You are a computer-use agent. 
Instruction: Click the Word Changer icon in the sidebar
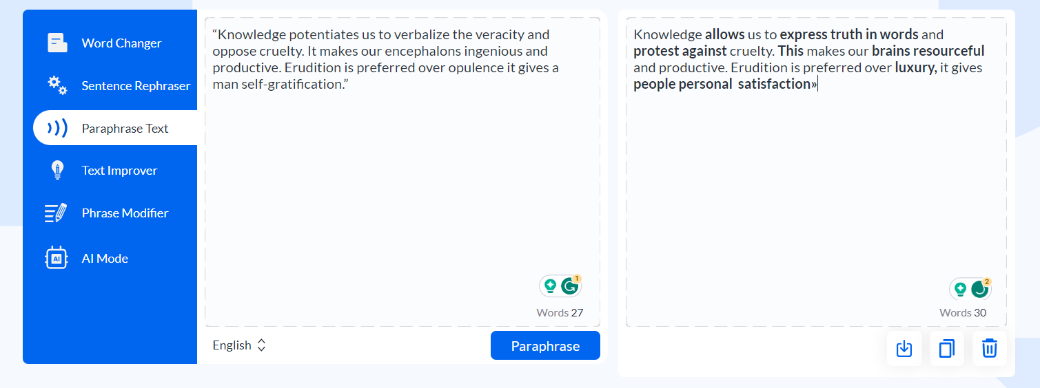coord(57,43)
